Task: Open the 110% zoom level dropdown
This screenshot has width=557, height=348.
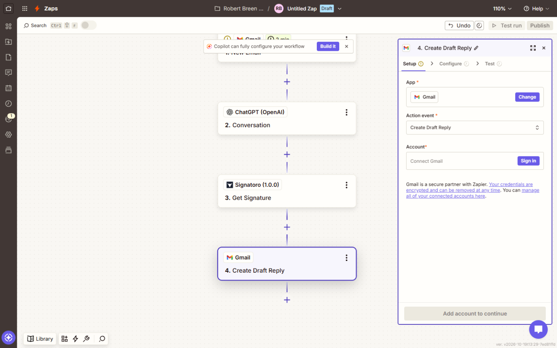Action: pyautogui.click(x=502, y=8)
